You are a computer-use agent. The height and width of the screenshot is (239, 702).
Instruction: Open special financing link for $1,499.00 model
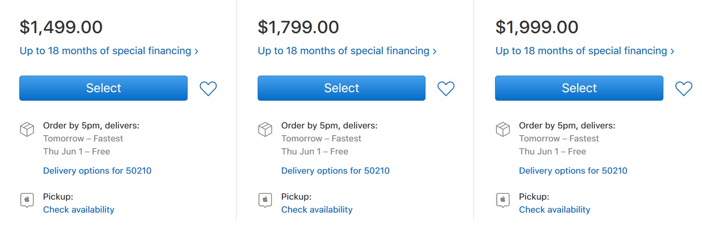pyautogui.click(x=109, y=51)
